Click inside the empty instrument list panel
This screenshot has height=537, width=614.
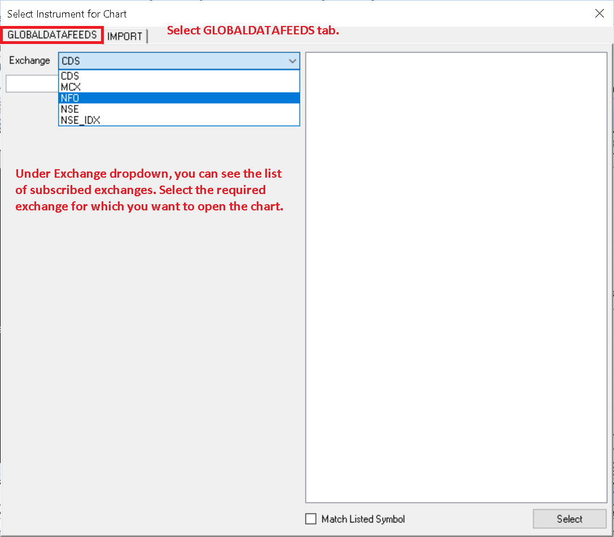(456, 278)
